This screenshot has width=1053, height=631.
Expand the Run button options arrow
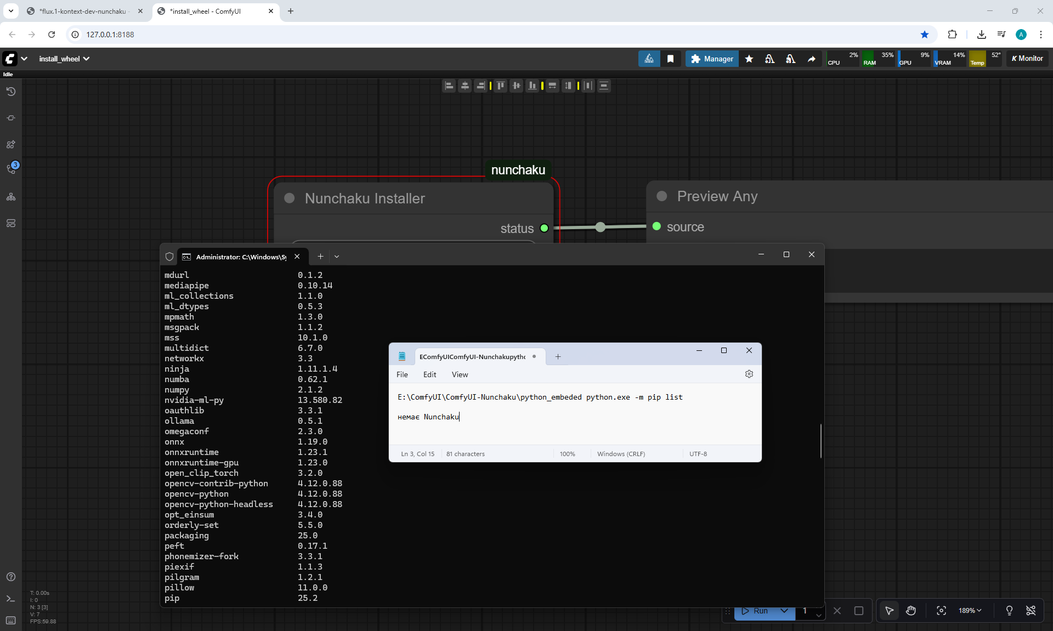[784, 611]
